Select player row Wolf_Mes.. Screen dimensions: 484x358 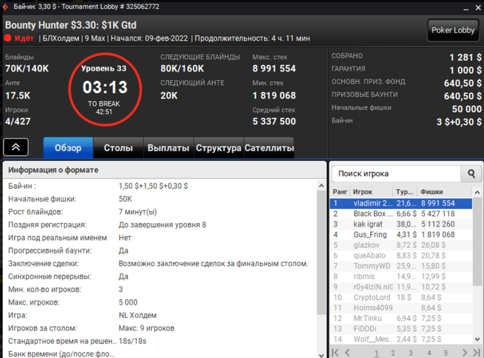401,339
